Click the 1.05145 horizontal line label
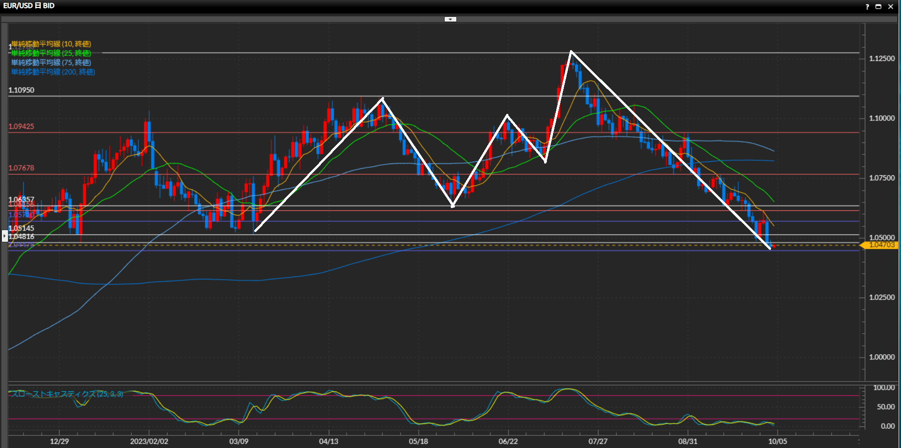Viewport: 901px width, 448px height. coord(22,229)
